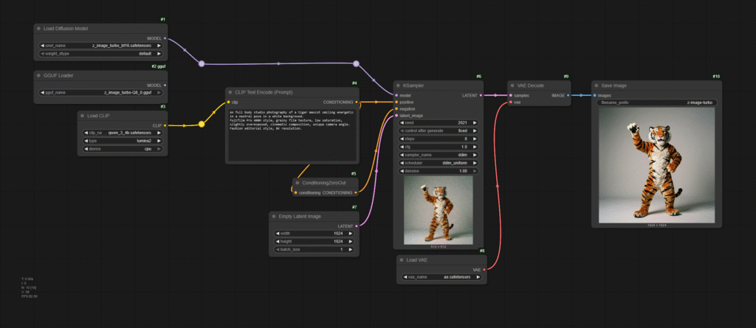Click the Empty Latent Image LATENT output port
This screenshot has width=756, height=328.
pyautogui.click(x=356, y=226)
